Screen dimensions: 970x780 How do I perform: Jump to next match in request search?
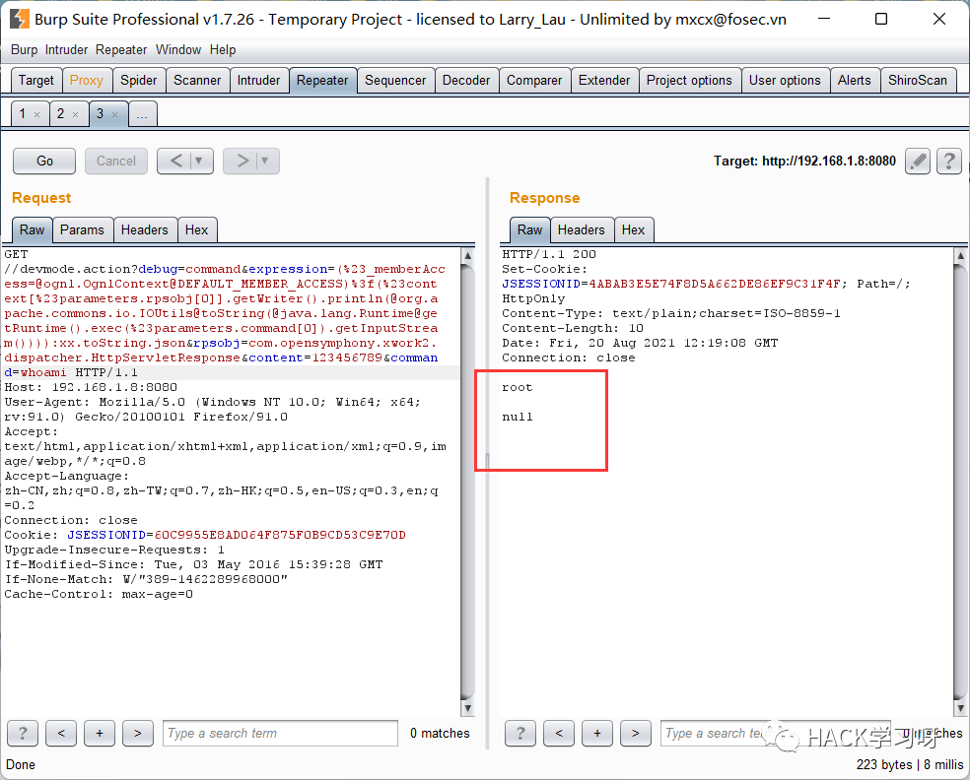click(x=138, y=733)
